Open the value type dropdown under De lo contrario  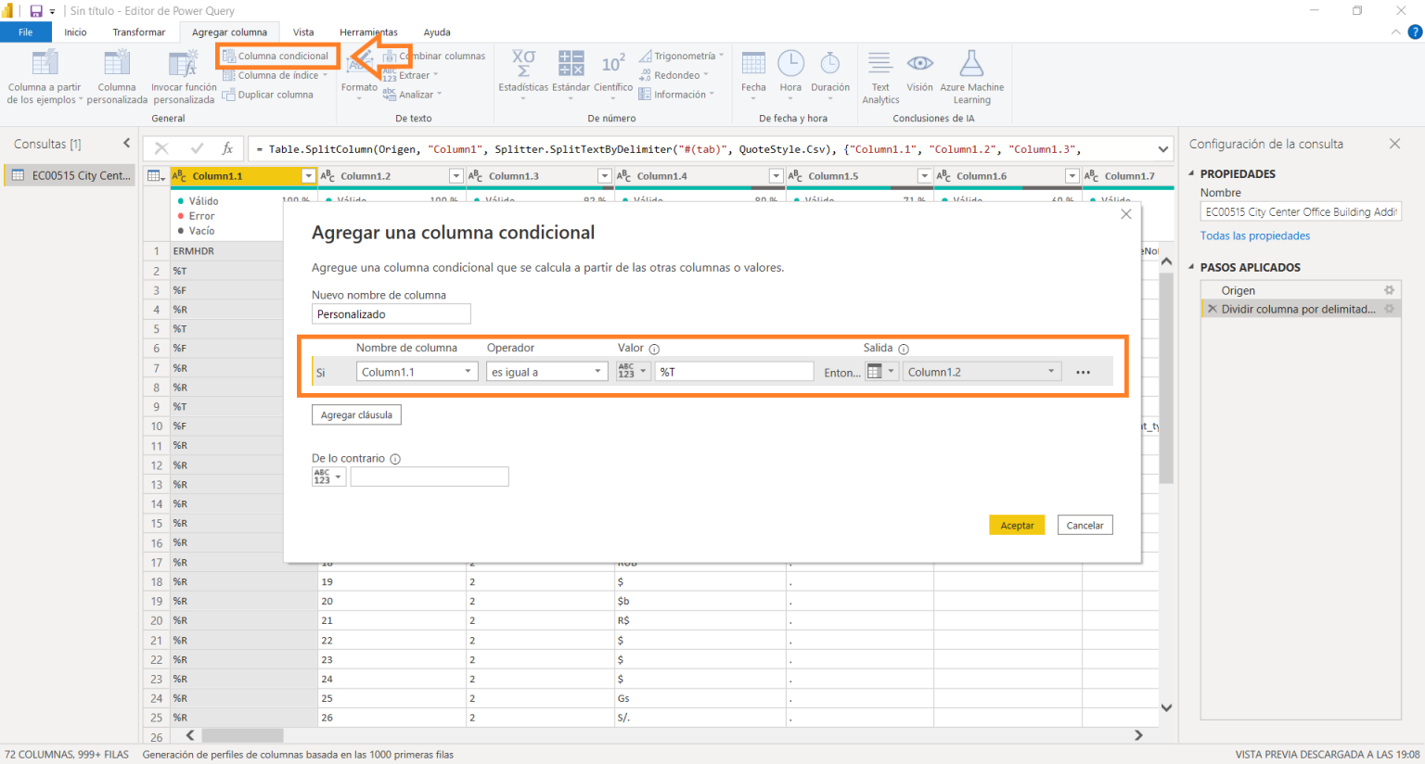pos(328,476)
